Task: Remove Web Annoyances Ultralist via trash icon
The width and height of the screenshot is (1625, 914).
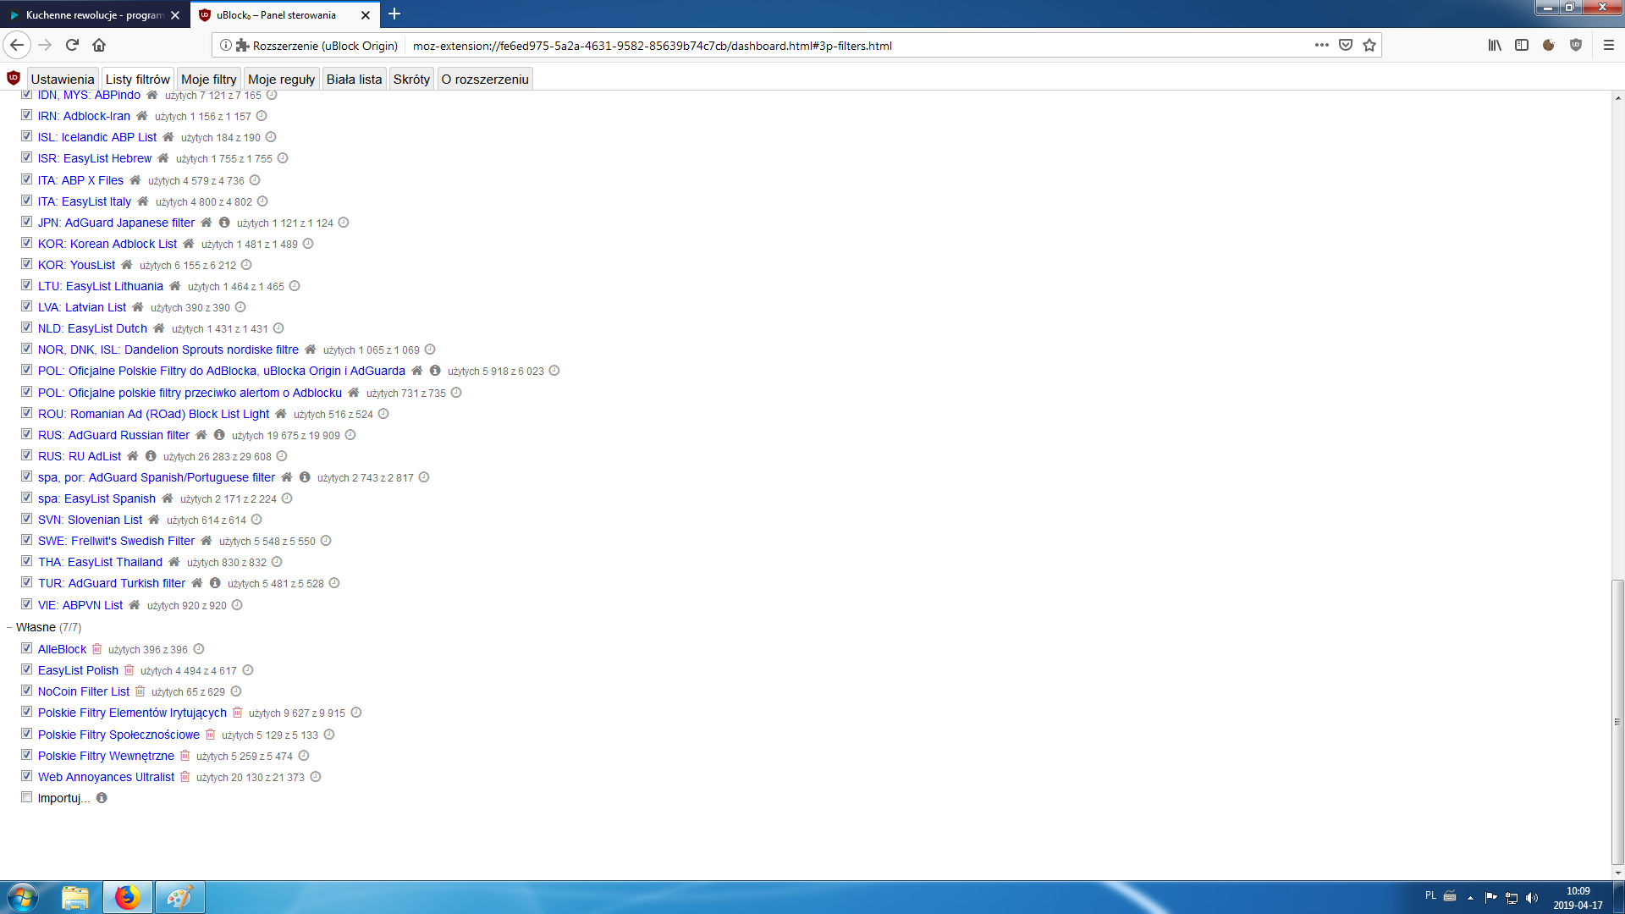Action: pos(184,776)
